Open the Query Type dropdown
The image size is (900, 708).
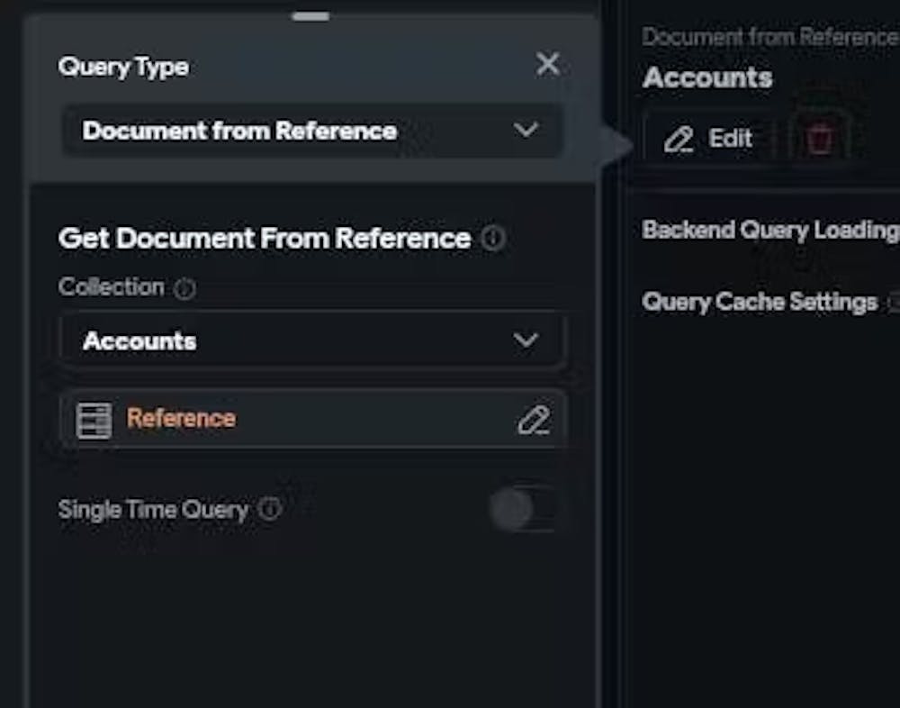(x=311, y=131)
